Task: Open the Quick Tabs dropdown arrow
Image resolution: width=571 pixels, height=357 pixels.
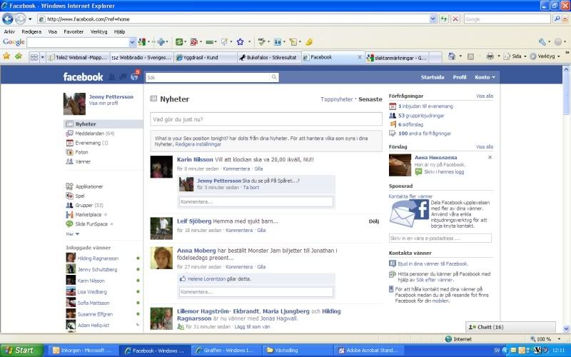Action: pyautogui.click(x=42, y=57)
